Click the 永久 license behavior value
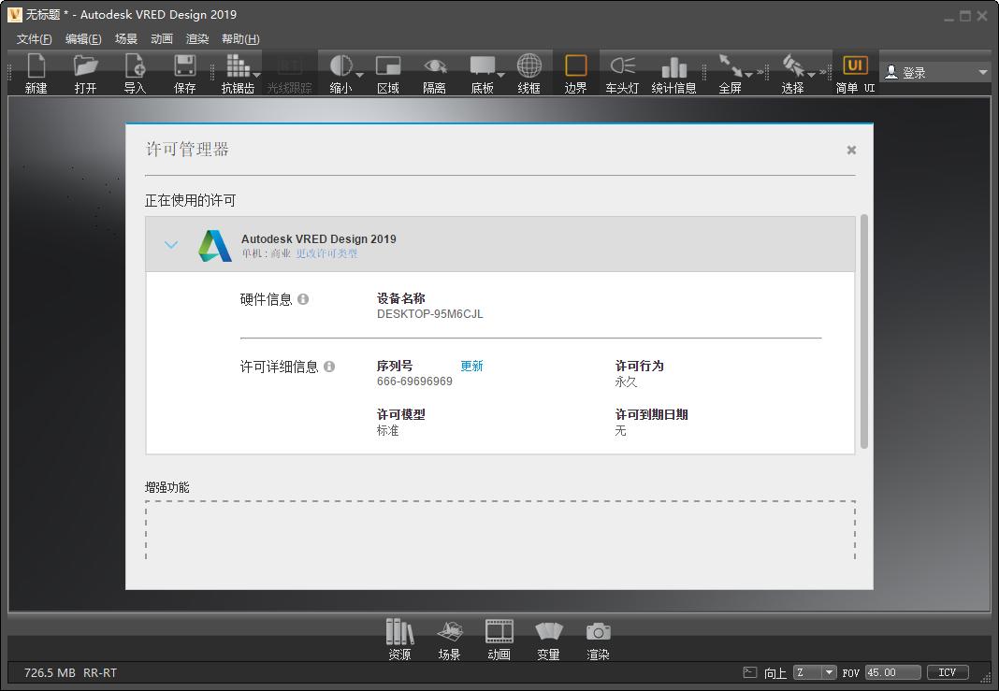Image resolution: width=999 pixels, height=691 pixels. tap(627, 381)
